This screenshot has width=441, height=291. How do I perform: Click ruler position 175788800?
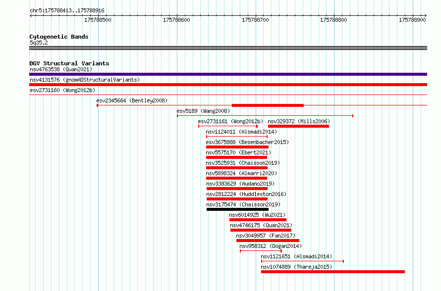334,20
